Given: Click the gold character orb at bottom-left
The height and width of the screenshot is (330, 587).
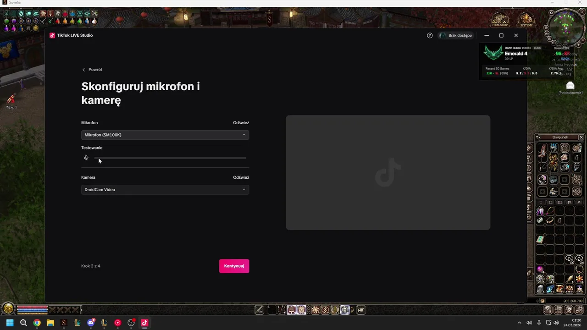Looking at the screenshot, I should click(8, 308).
